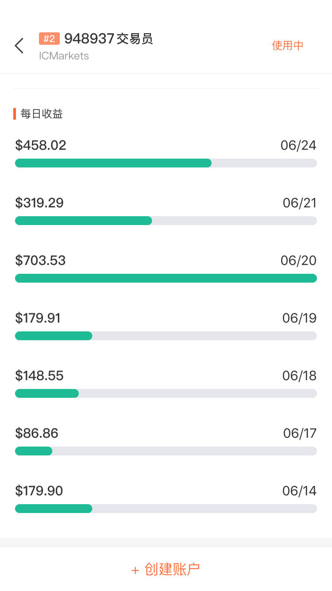Screen dimensions: 332x591
Task: Tap the 使用中 status link
Action: 287,46
